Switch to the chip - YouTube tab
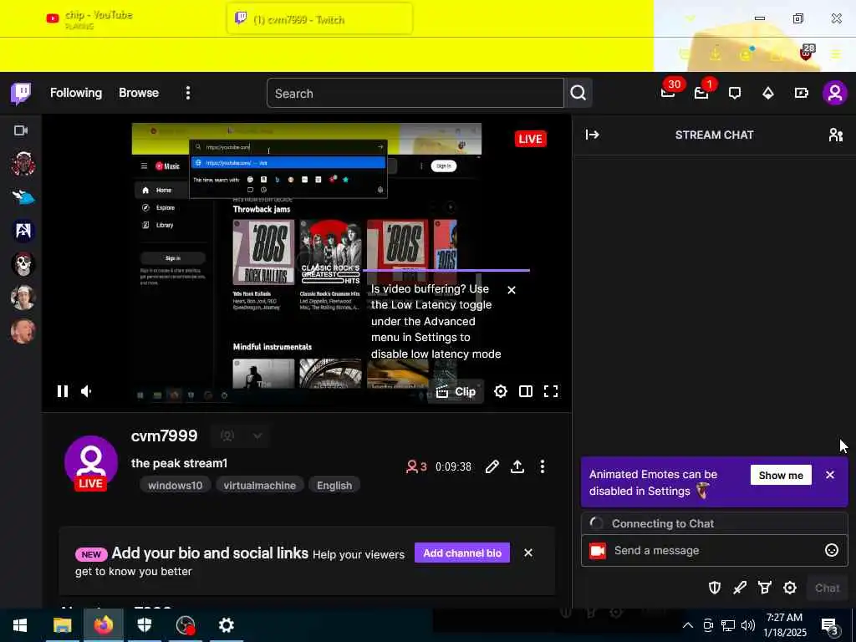 pyautogui.click(x=99, y=19)
